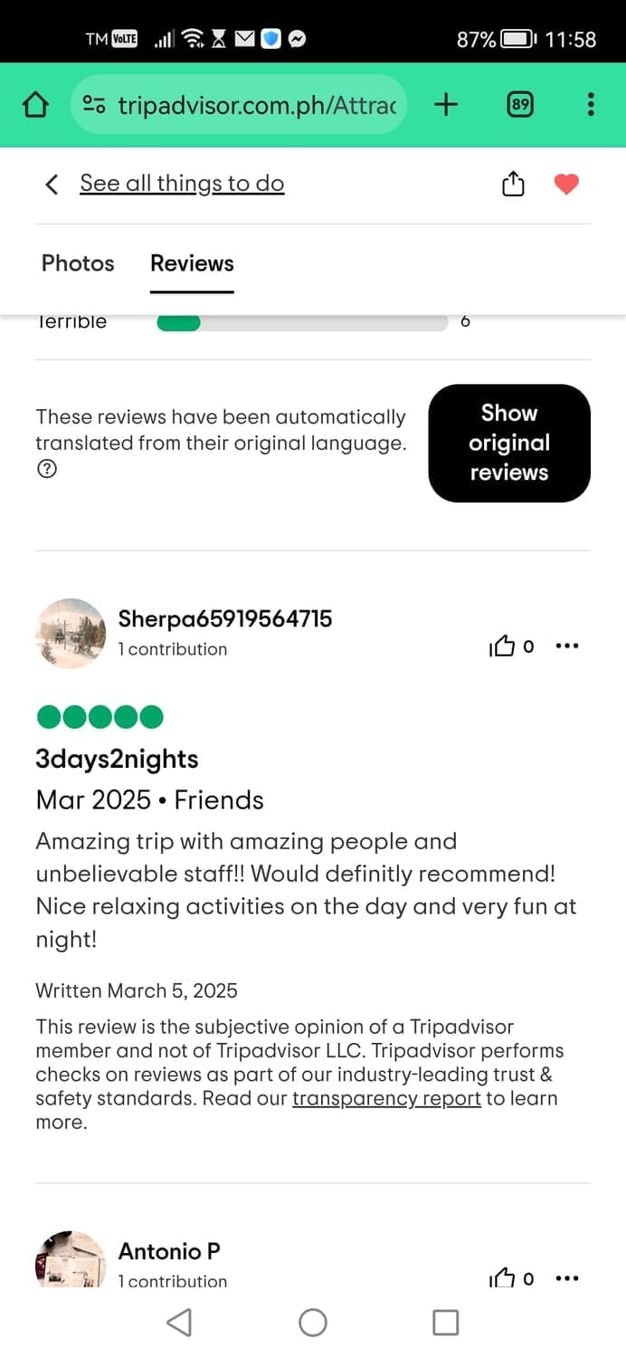Screen dimensions: 626x1358
Task: Tap the share icon
Action: coord(513,184)
